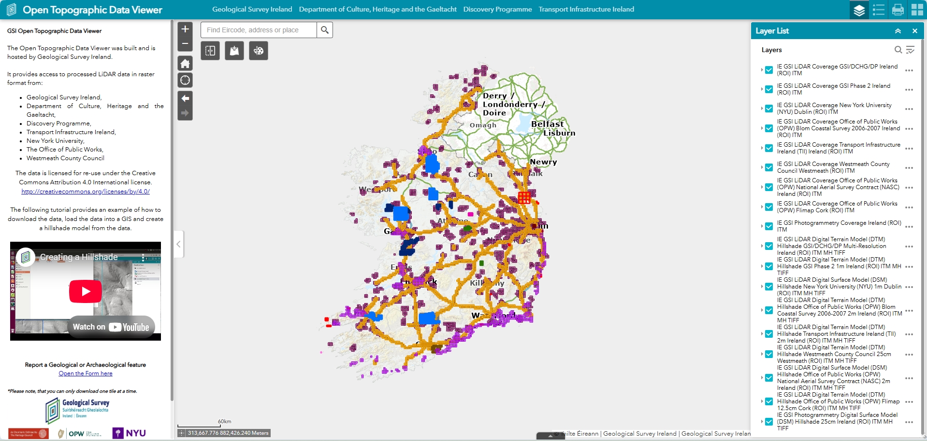This screenshot has width=927, height=441.
Task: Open the Draw palette tool
Action: coord(259,51)
